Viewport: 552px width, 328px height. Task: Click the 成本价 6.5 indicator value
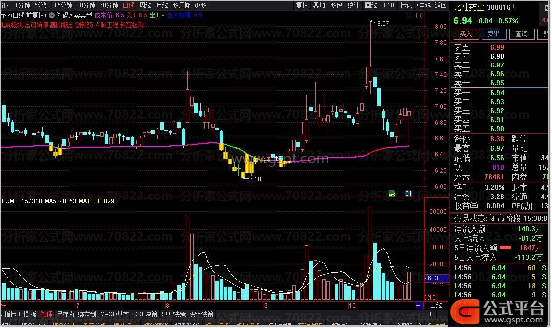[x=110, y=15]
